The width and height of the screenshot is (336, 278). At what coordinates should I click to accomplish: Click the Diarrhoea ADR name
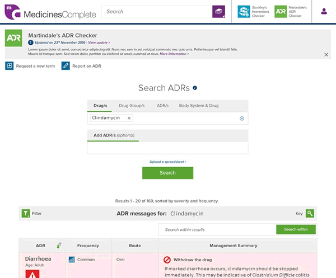[38, 259]
